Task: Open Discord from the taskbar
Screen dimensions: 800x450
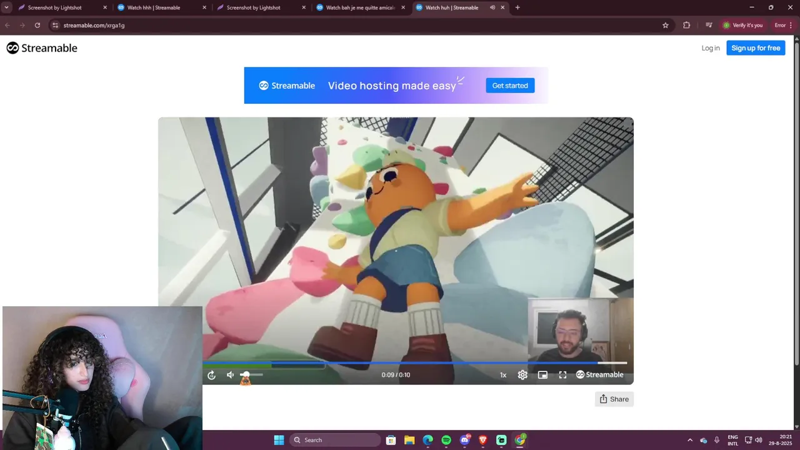Action: point(464,440)
